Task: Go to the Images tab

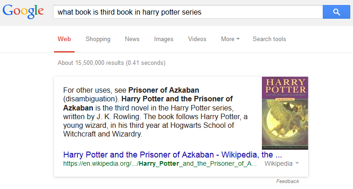Action: tap(163, 39)
